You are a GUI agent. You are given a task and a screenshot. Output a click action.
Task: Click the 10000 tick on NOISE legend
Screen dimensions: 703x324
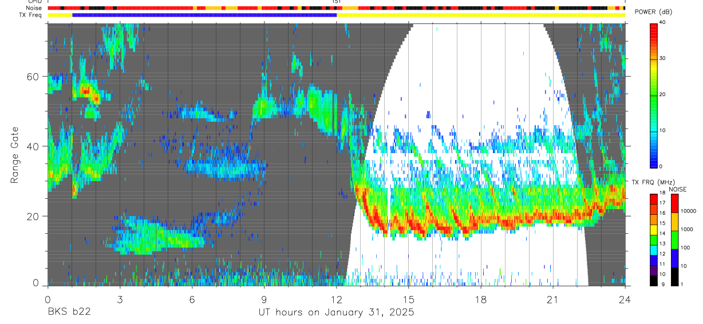coord(689,211)
